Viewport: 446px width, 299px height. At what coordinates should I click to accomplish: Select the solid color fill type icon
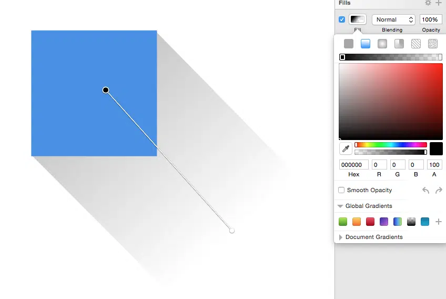pos(349,44)
